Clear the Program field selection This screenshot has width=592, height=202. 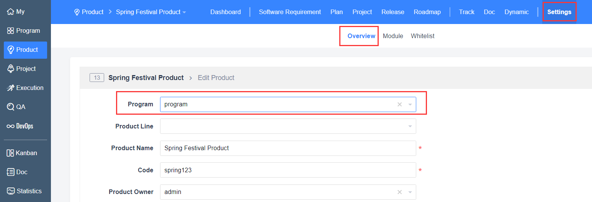pos(399,104)
